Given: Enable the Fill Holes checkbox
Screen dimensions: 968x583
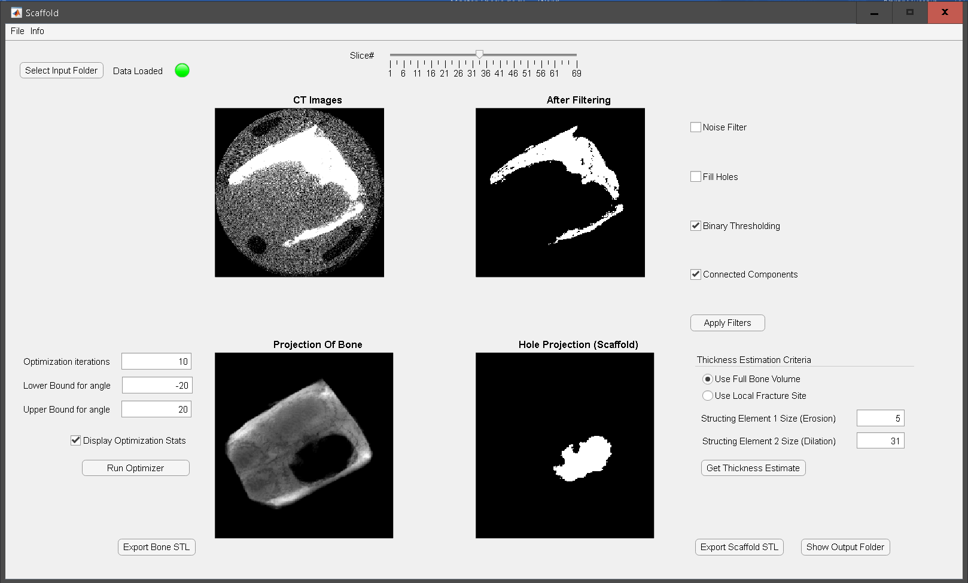Looking at the screenshot, I should 696,177.
